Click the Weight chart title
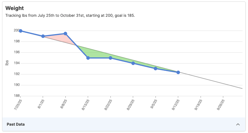This screenshot has height=133, width=248. coord(14,8)
